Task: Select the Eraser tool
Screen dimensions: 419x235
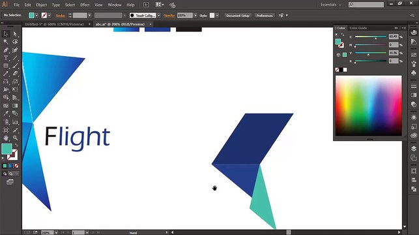Action: point(15,74)
